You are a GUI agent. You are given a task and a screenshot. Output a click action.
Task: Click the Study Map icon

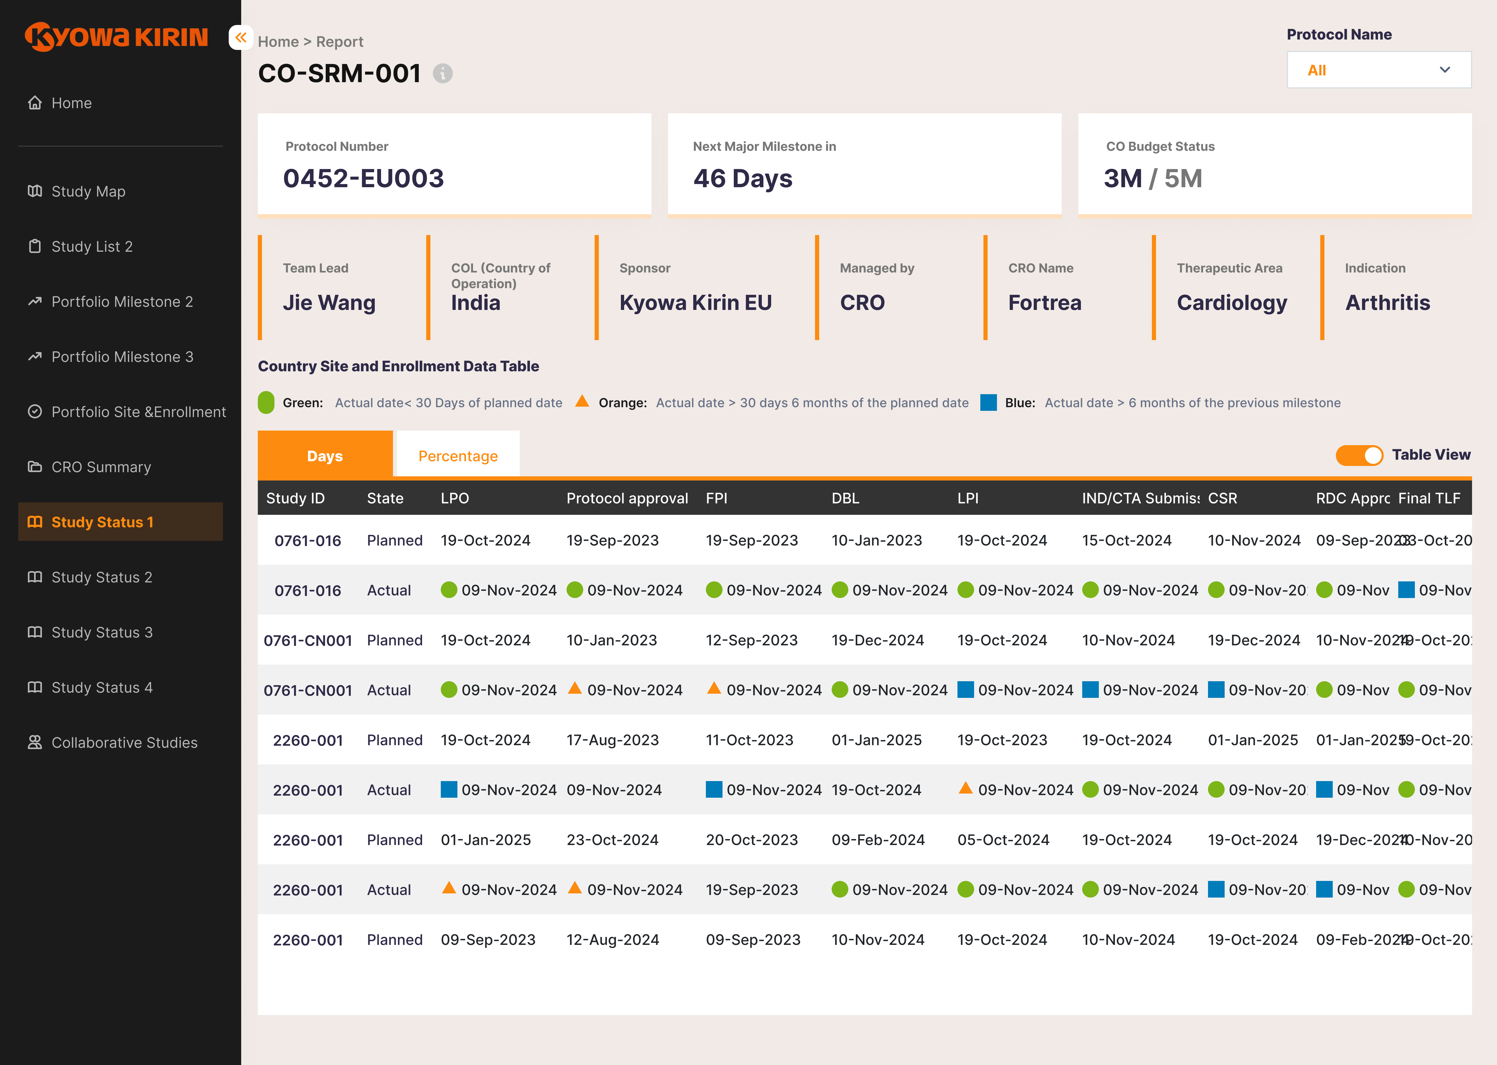(x=35, y=191)
